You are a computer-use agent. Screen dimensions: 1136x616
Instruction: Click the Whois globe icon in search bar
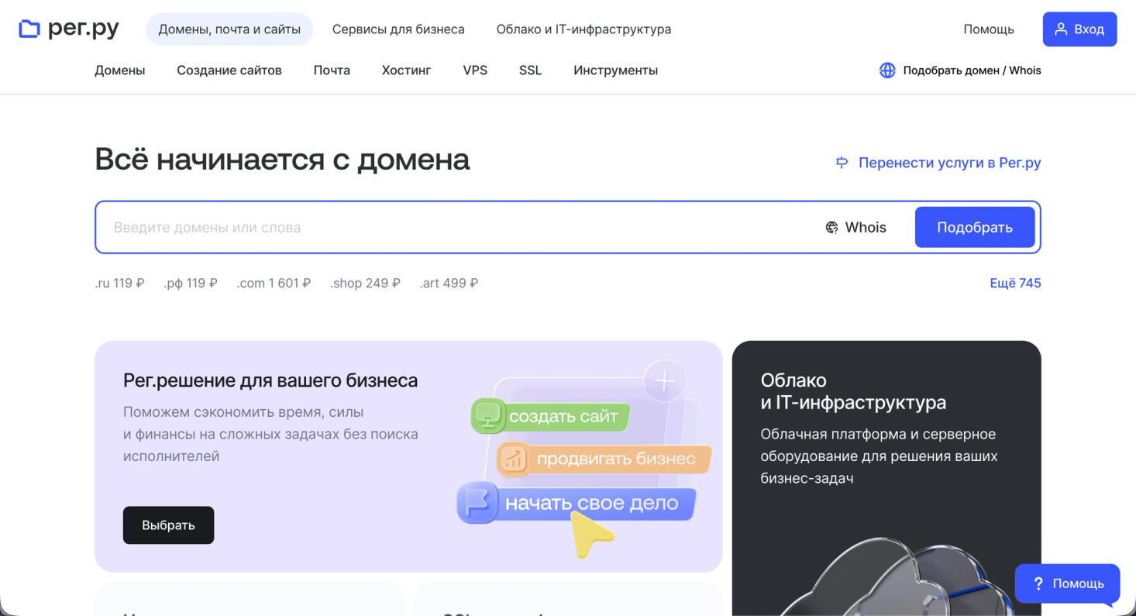(x=832, y=228)
